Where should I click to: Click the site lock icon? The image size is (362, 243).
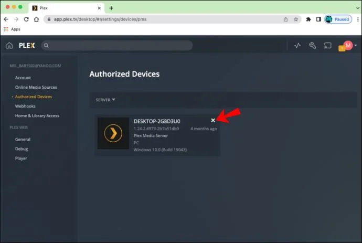click(x=49, y=19)
